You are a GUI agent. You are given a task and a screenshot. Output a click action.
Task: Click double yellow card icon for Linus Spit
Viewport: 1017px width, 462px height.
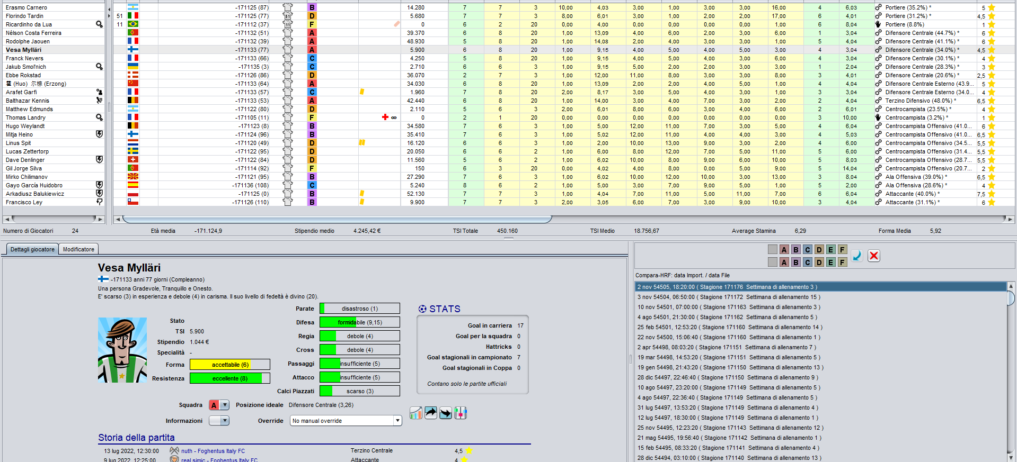[x=362, y=143]
